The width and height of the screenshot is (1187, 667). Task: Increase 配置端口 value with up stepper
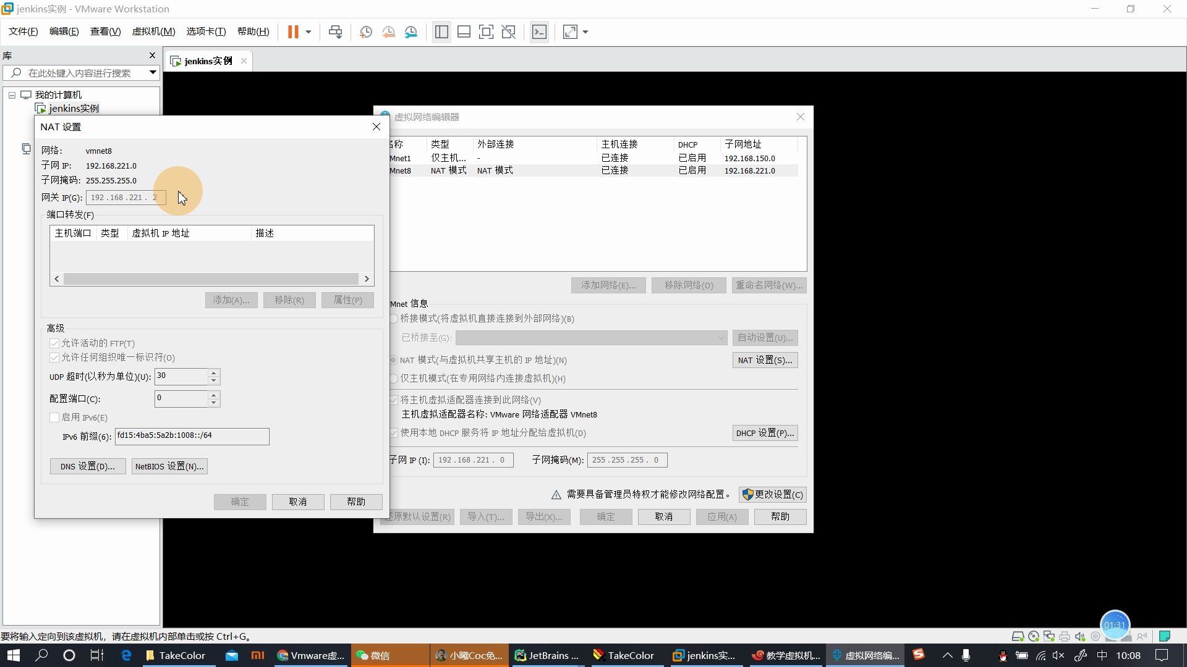click(x=214, y=395)
